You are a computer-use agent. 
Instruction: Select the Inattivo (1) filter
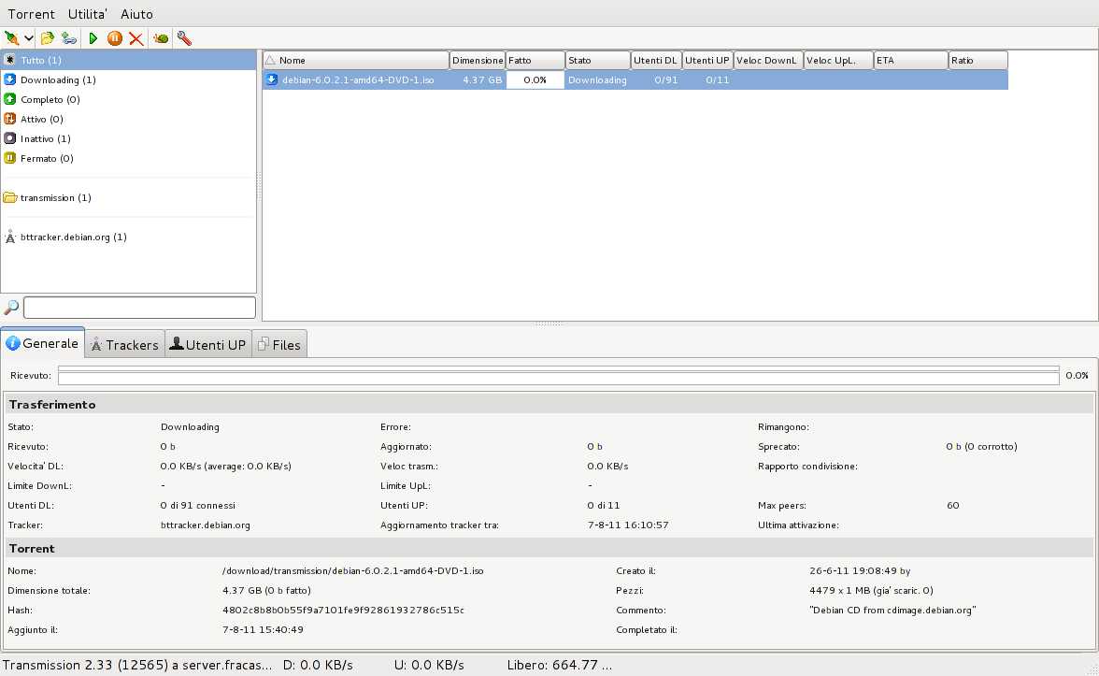click(x=128, y=138)
